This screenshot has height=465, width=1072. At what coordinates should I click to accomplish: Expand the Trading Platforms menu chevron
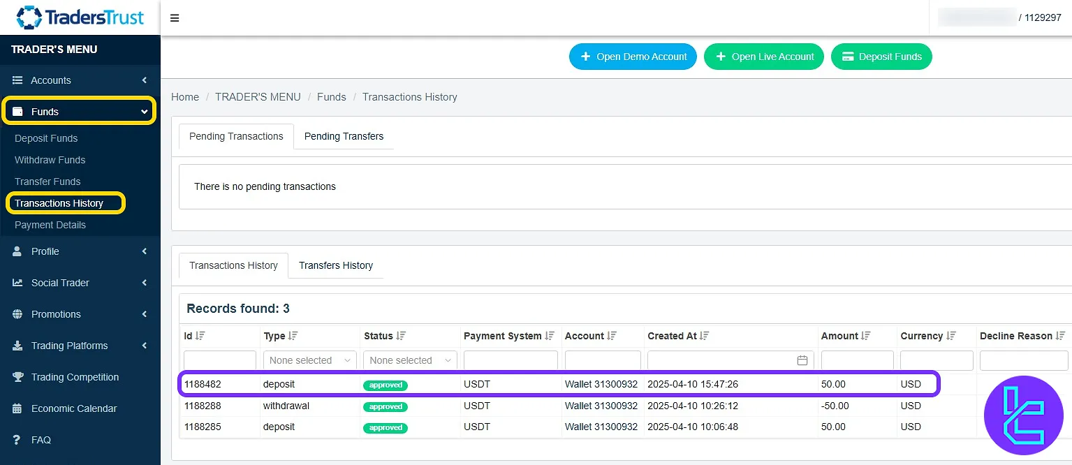pos(145,346)
